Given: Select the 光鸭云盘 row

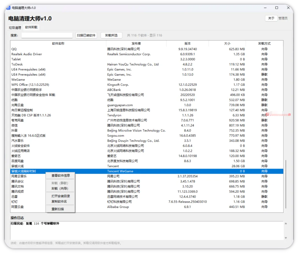Looking at the screenshot, I should (147, 105).
